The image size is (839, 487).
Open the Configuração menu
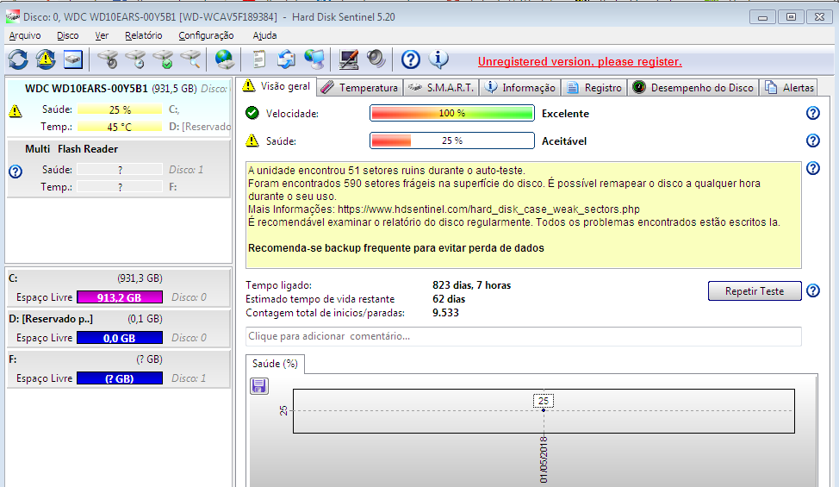click(x=206, y=35)
